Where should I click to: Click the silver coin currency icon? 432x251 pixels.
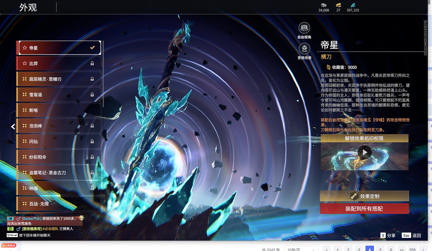coord(323,5)
